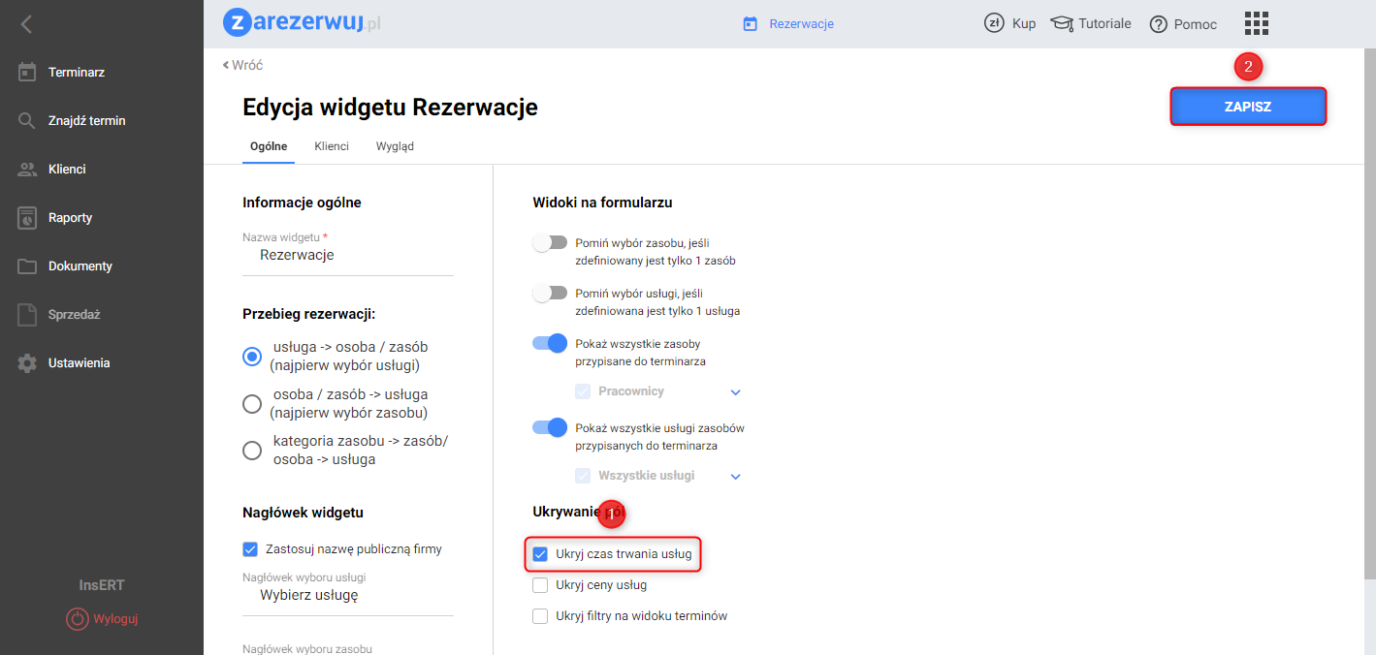Enable 'Pomiń wybór zasobu' toggle switch
Screen dimensions: 1376x655
pos(549,243)
